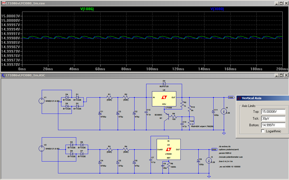Select bridge diode D5
Screen dimensions: 289x180
pos(67,106)
